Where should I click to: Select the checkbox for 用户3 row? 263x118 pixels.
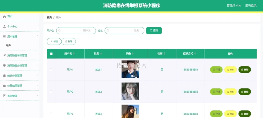click(51, 114)
